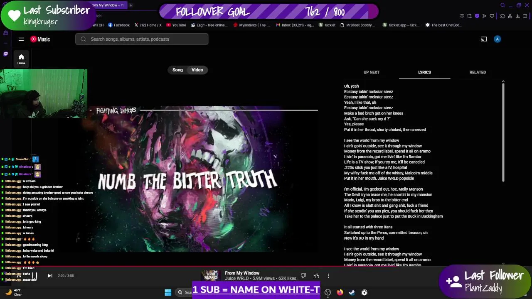
Task: Click the send/flow arrow icon in toolbar
Action: (484, 16)
